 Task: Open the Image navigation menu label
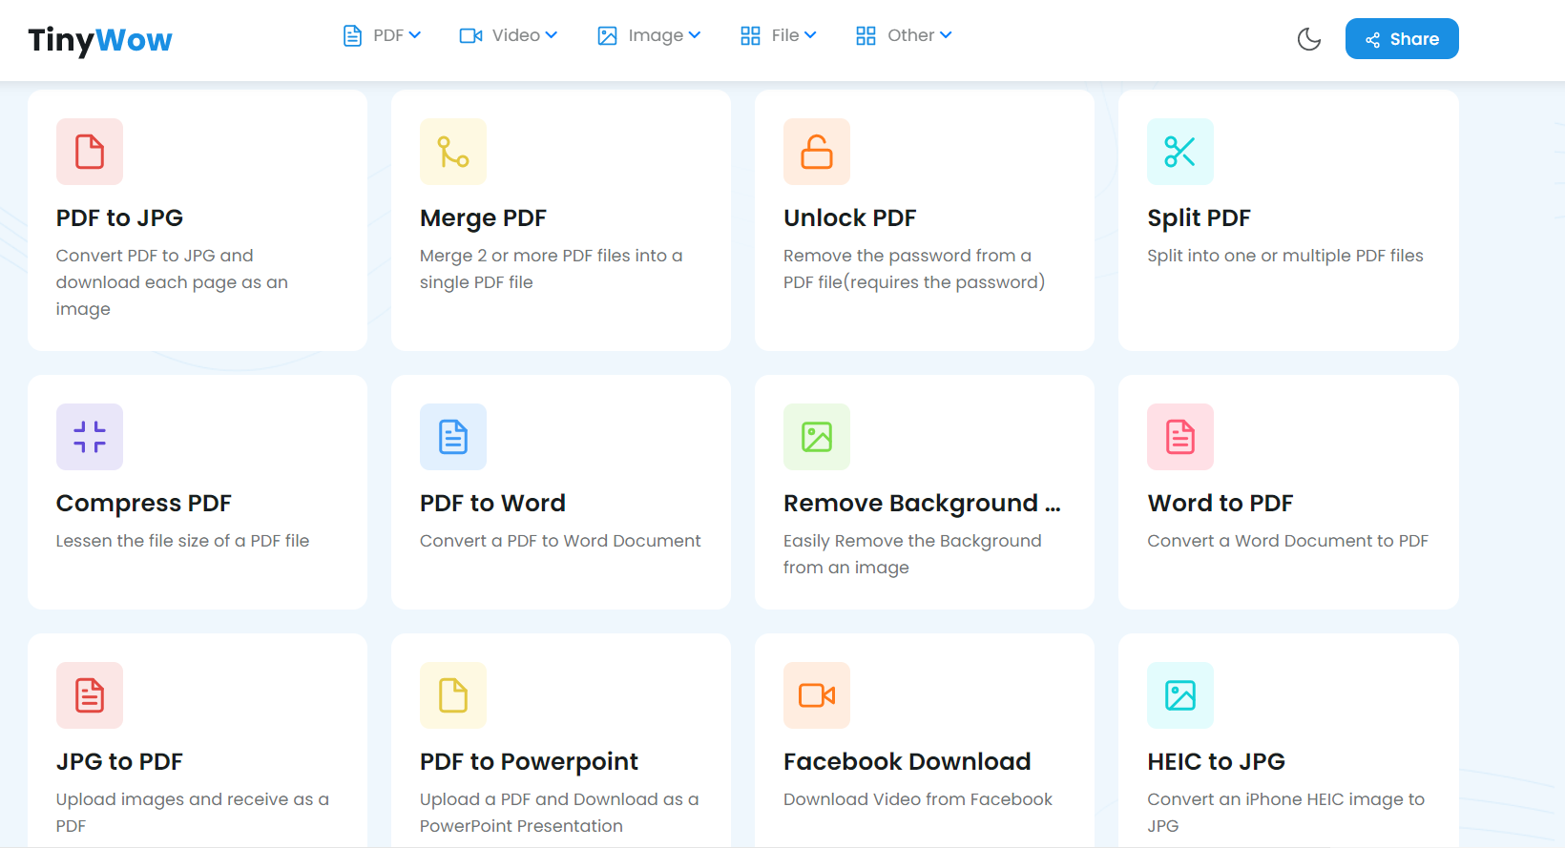click(x=656, y=35)
